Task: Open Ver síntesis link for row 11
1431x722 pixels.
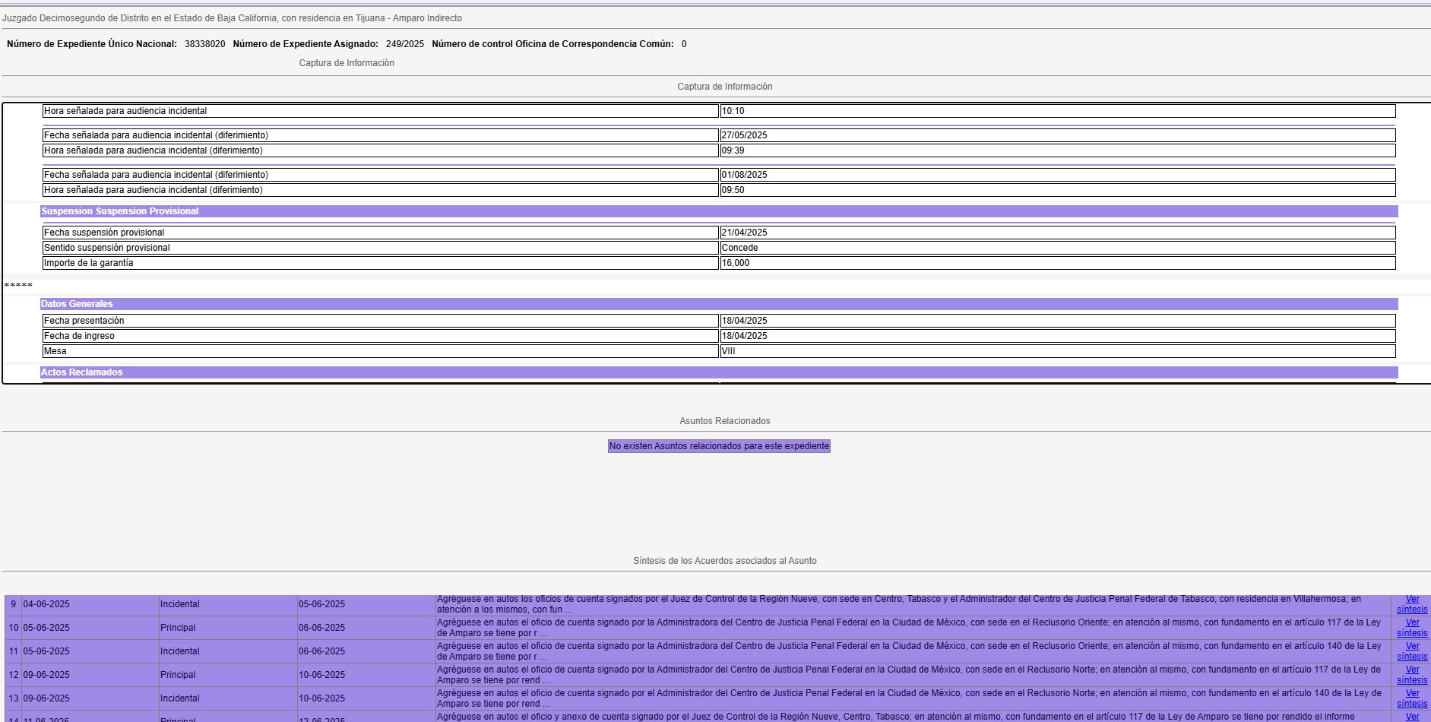Action: (x=1411, y=651)
